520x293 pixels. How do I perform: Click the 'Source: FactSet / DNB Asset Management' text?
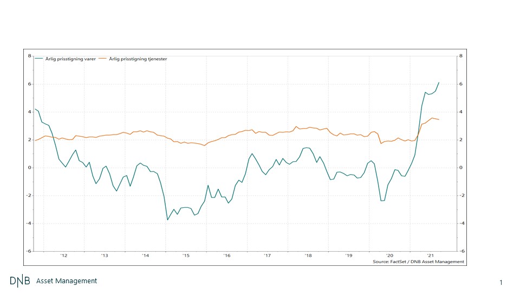click(418, 262)
